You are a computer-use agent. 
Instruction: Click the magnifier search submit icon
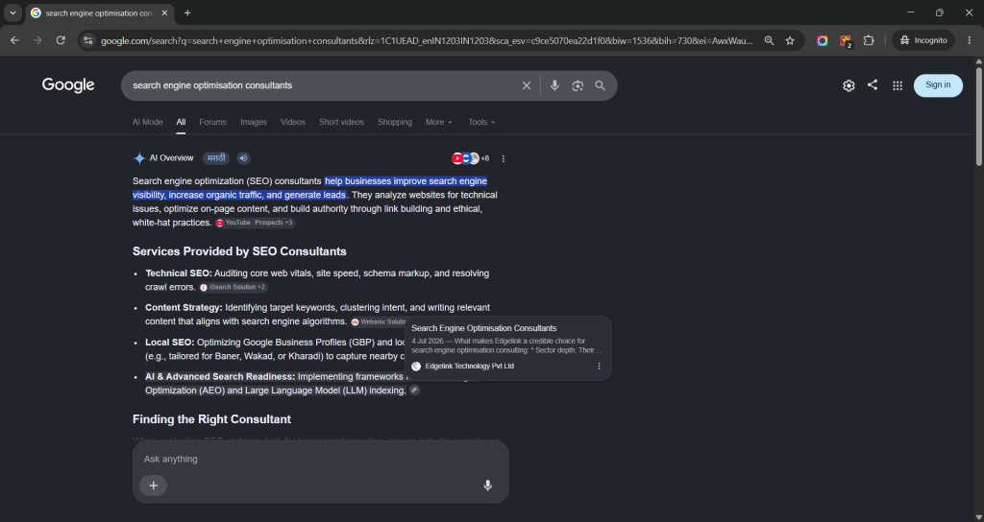[x=600, y=85]
